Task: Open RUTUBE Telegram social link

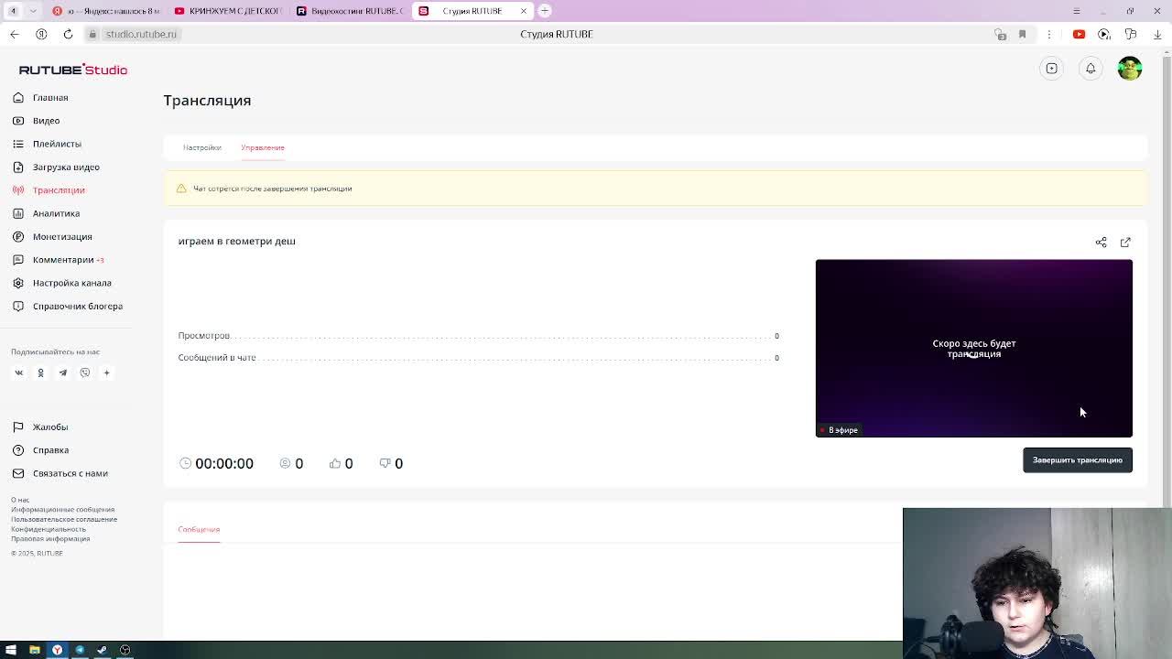Action: pos(62,373)
